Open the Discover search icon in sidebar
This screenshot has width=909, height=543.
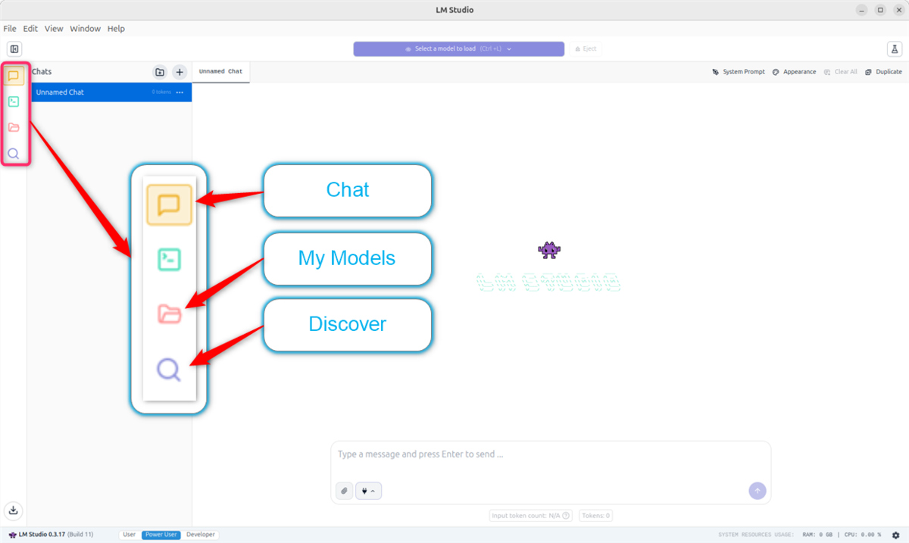(x=14, y=154)
